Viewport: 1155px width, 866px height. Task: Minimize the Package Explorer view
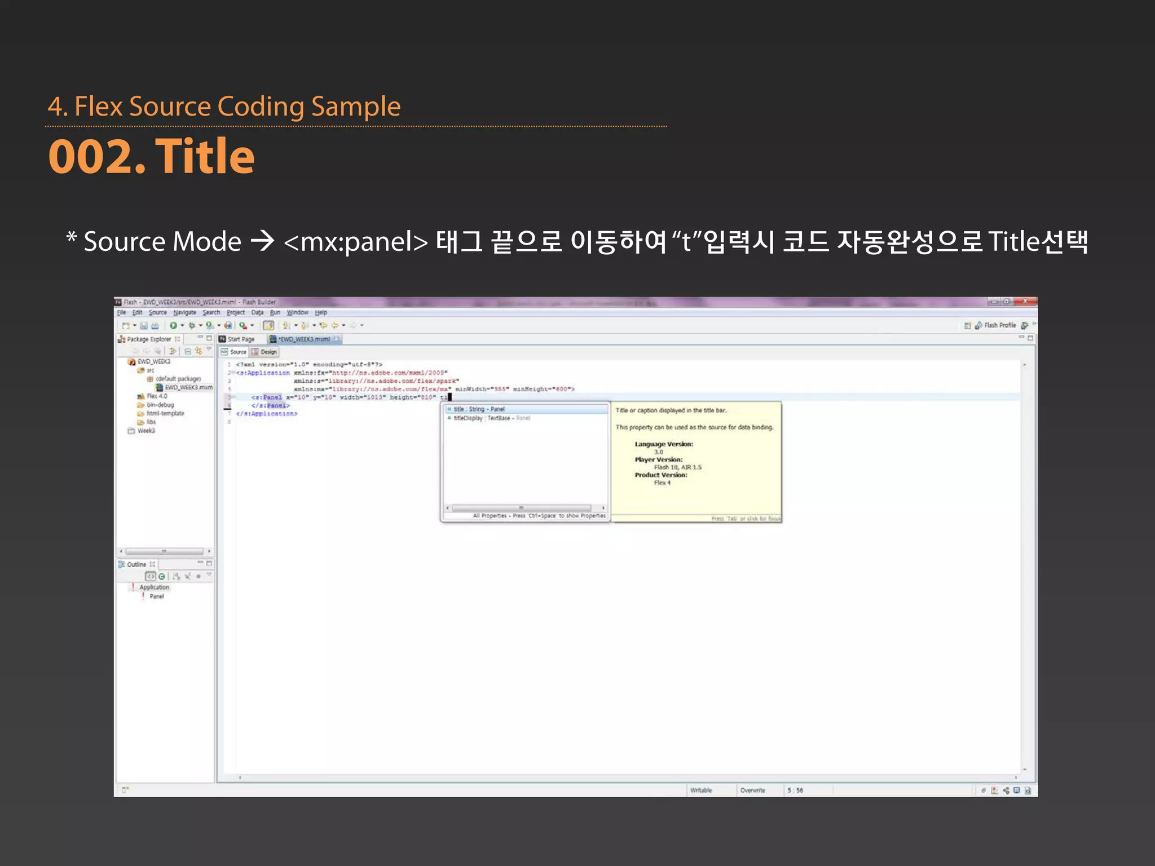click(x=200, y=337)
